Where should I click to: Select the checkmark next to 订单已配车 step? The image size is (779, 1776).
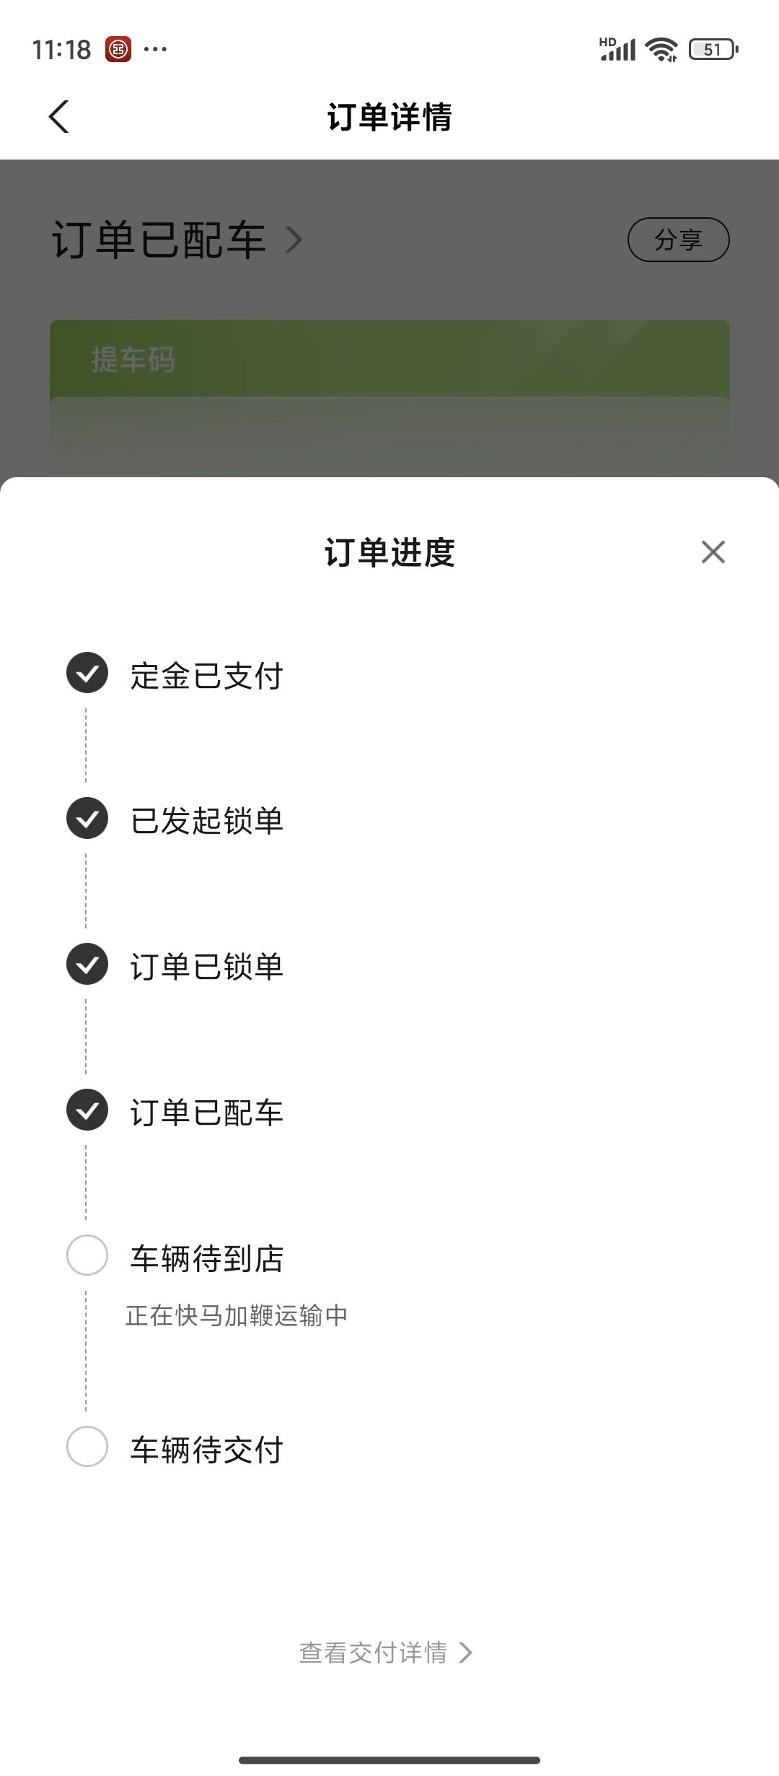pyautogui.click(x=87, y=1110)
